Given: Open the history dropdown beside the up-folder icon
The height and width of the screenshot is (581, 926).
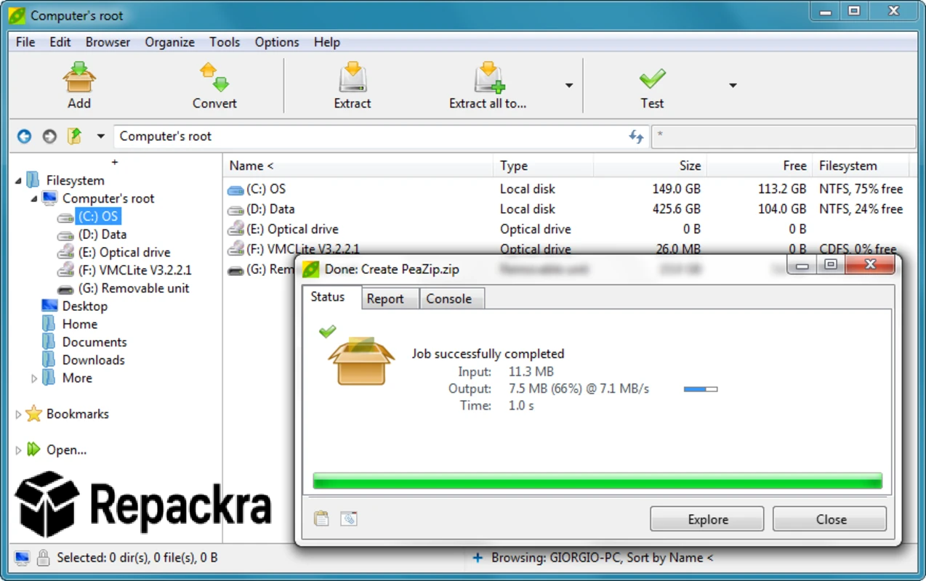Looking at the screenshot, I should click(101, 137).
